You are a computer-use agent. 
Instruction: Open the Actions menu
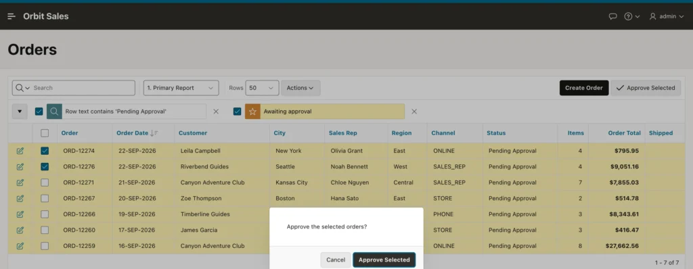coord(300,88)
